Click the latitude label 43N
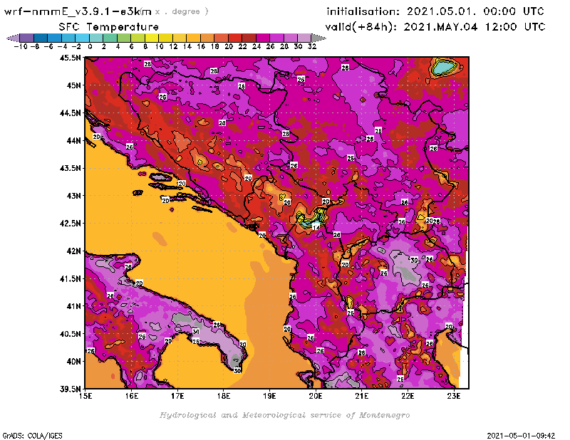570x440 pixels. 74,196
